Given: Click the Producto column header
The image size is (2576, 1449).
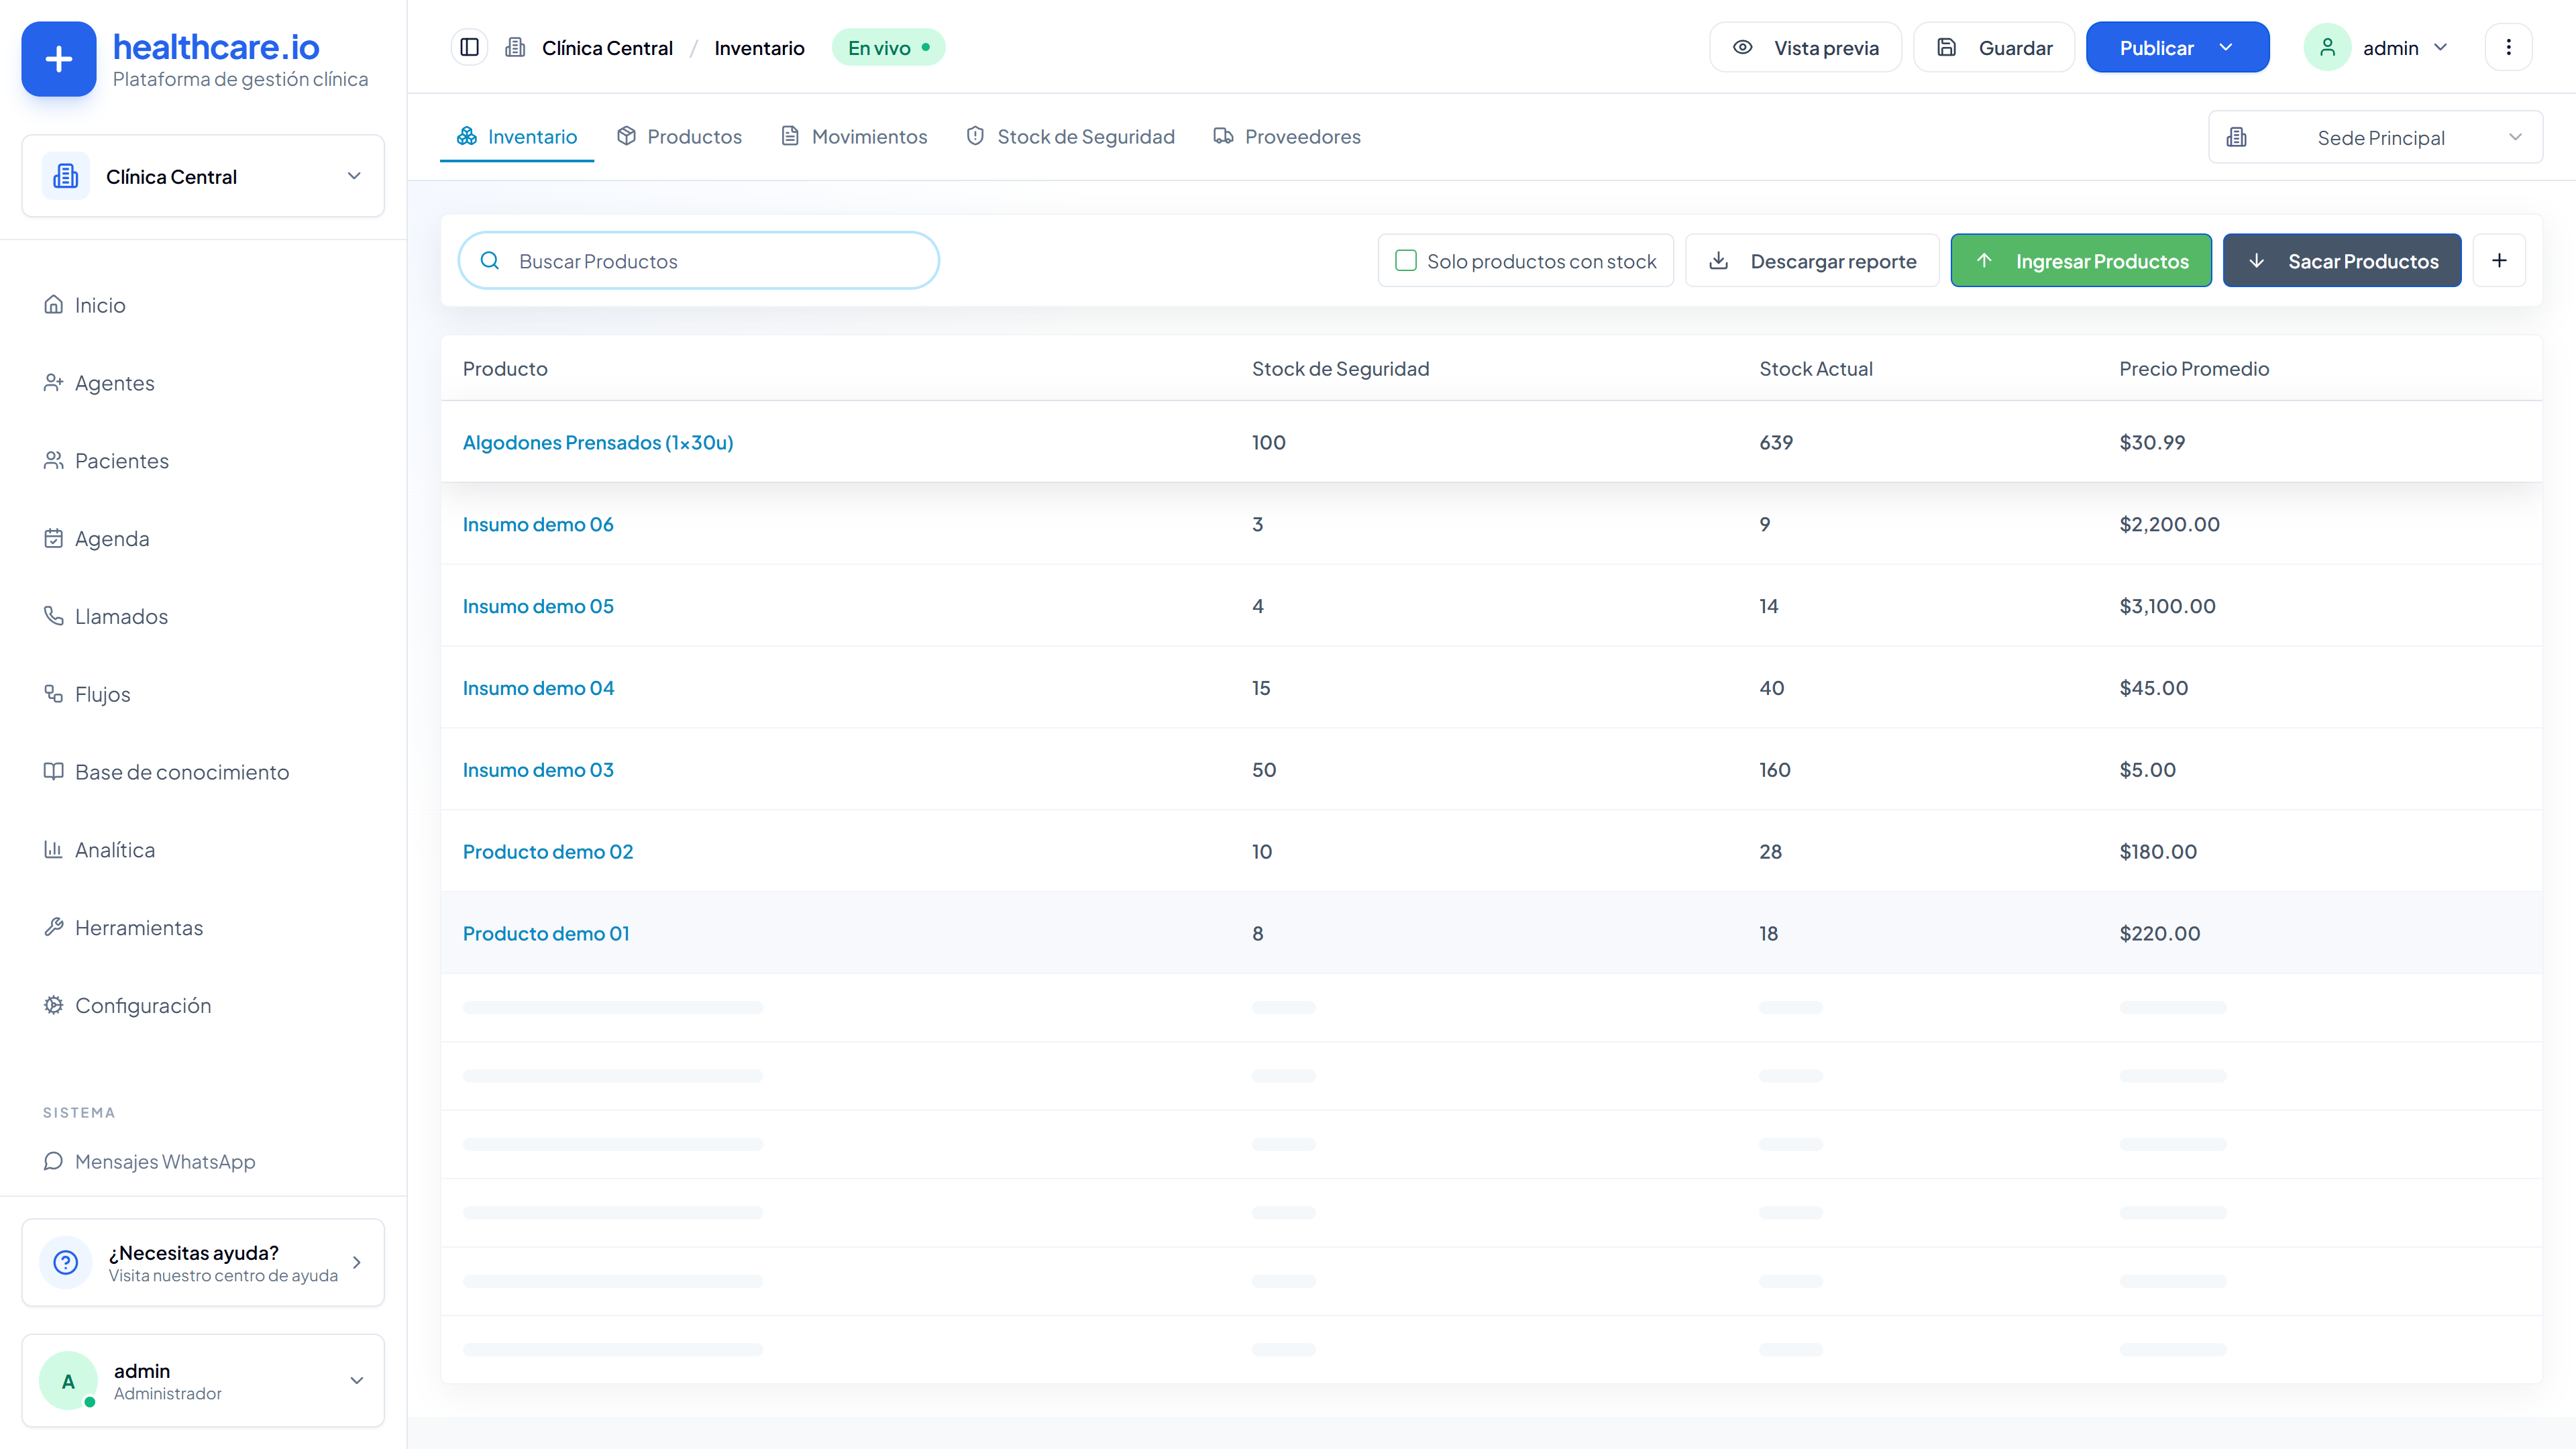Looking at the screenshot, I should [x=505, y=368].
